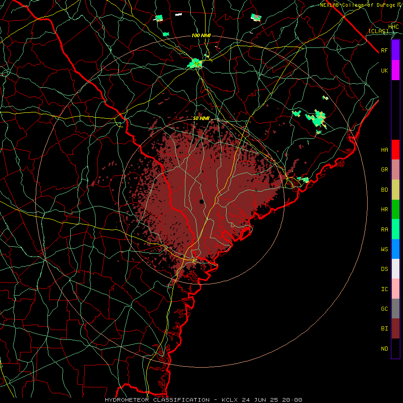
Task: Click the HA red legend swatch
Action: click(x=395, y=150)
